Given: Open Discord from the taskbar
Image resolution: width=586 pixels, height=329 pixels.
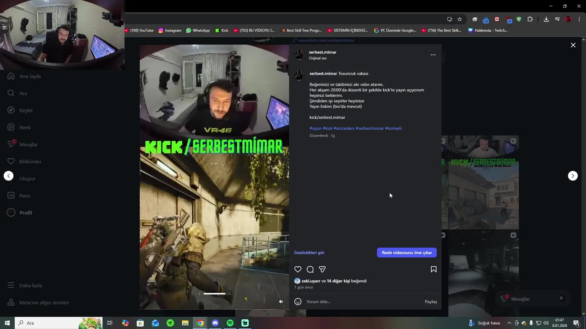Looking at the screenshot, I should coord(215,323).
